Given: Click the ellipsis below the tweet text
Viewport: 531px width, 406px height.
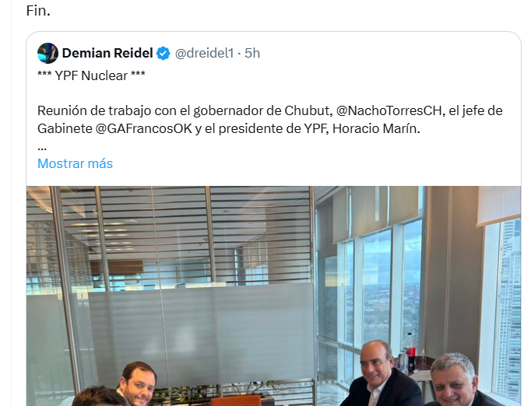Looking at the screenshot, I should tap(42, 145).
